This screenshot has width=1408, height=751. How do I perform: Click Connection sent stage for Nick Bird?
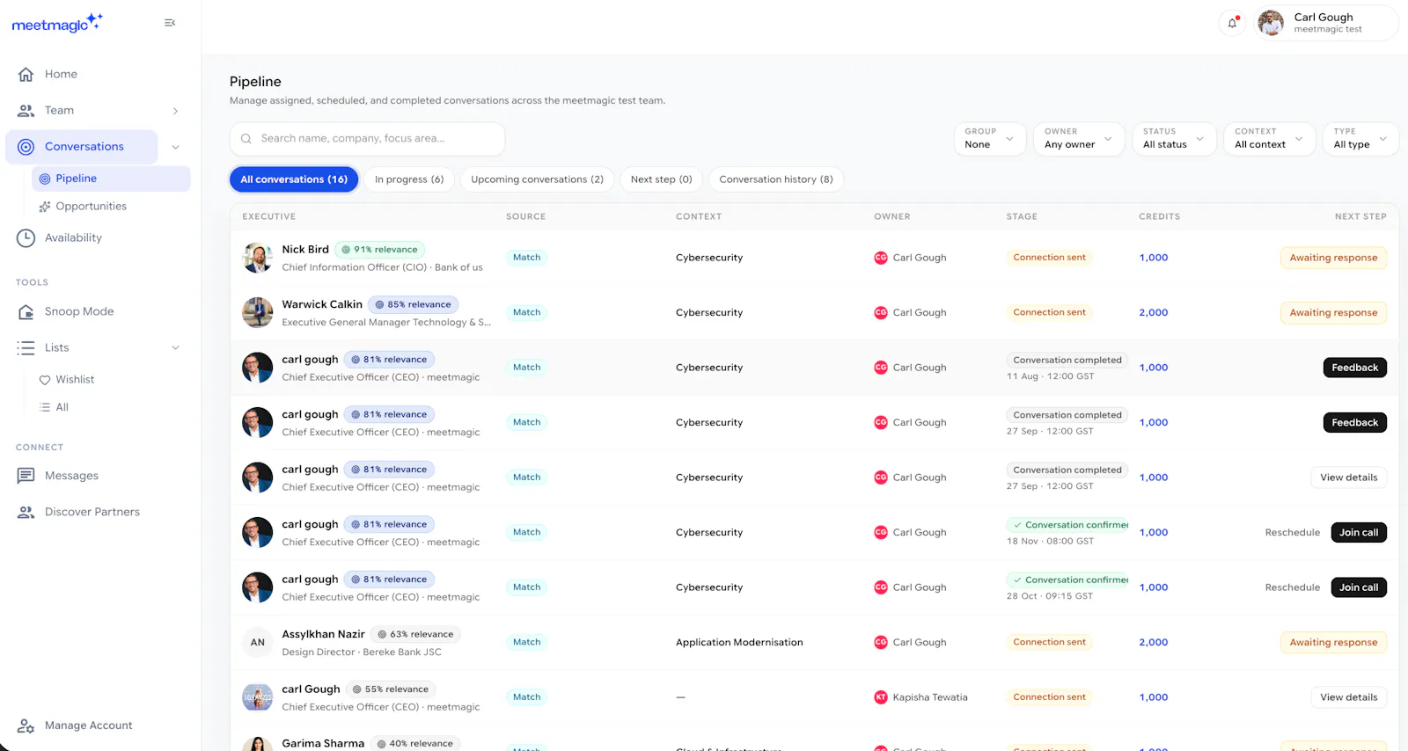(x=1049, y=258)
